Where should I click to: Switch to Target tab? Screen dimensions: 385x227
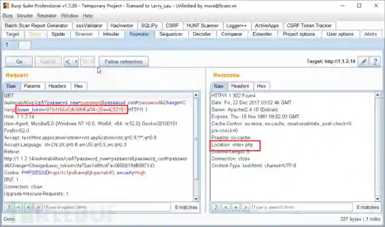(12, 34)
